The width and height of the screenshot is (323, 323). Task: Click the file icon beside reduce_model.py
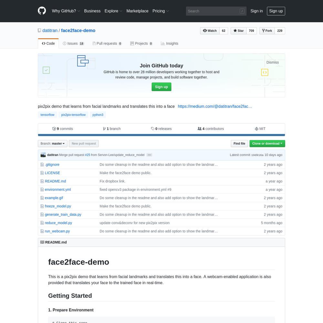click(42, 223)
